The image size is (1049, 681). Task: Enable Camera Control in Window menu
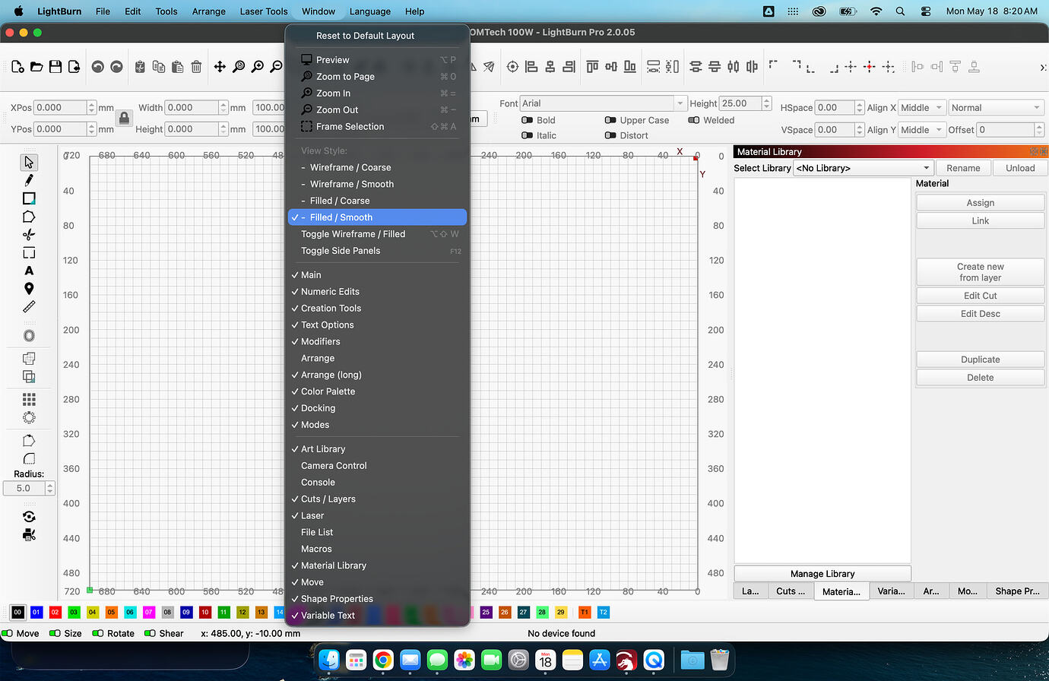pos(334,466)
